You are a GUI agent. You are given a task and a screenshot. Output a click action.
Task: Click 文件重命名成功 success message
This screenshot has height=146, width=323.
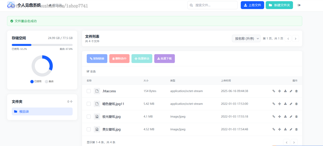click(x=26, y=21)
